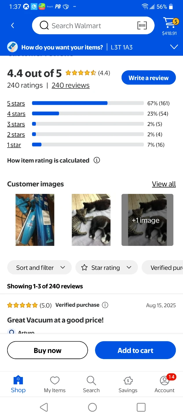The width and height of the screenshot is (183, 418).
Task: Open the View all customer images link
Action: tap(164, 184)
